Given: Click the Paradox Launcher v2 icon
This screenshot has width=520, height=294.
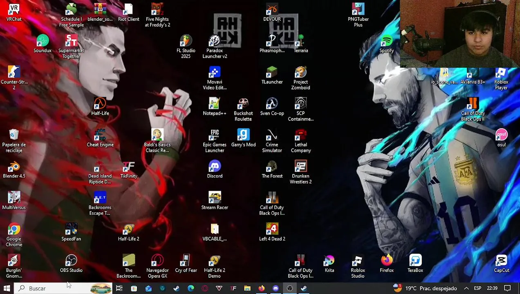Looking at the screenshot, I should 215,47.
